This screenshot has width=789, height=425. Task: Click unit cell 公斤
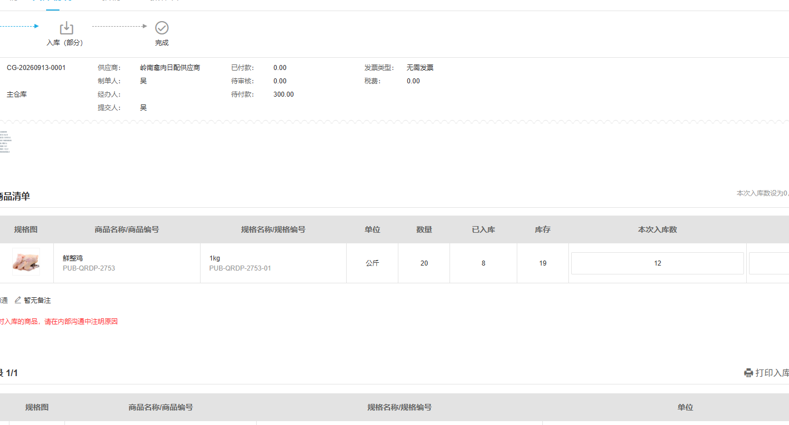click(372, 263)
